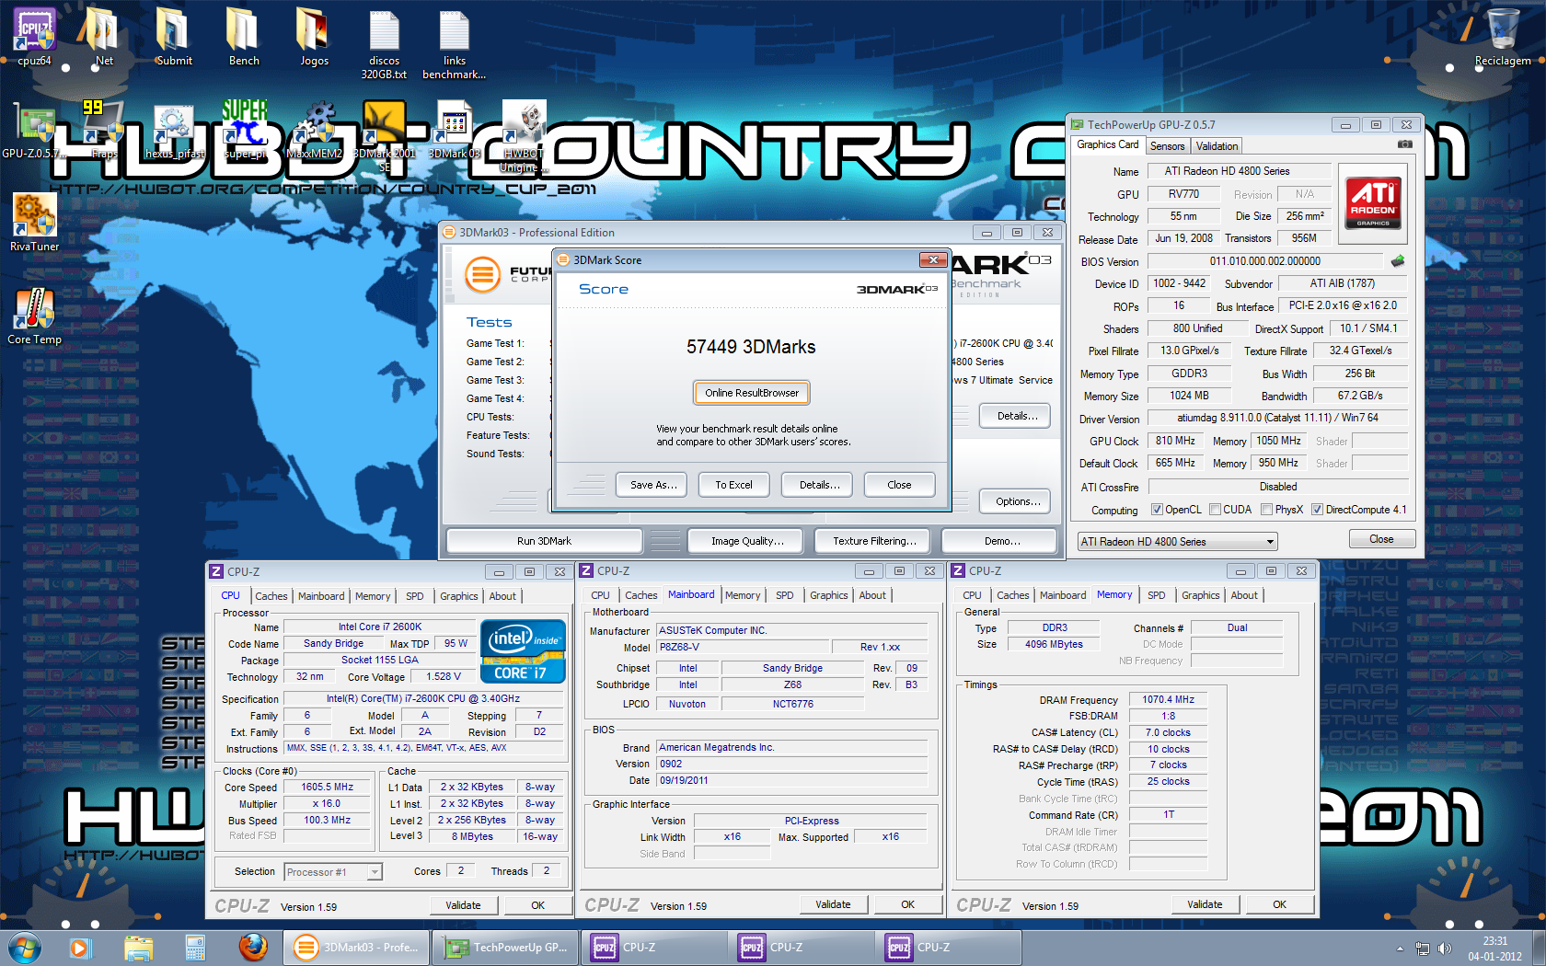Click the 3DMark03 taskbar button
This screenshot has width=1546, height=966.
tap(356, 947)
